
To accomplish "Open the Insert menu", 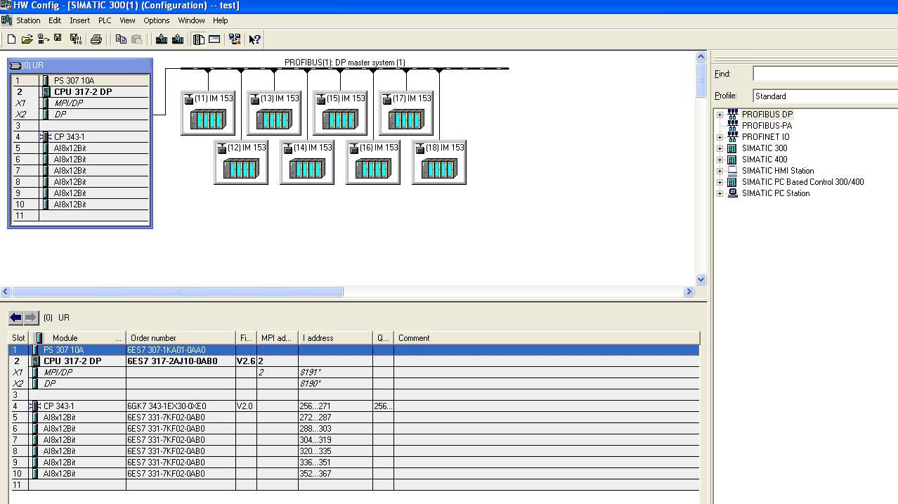I will (79, 20).
